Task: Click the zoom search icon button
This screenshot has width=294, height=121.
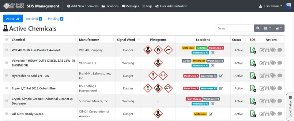Action: click(x=258, y=28)
